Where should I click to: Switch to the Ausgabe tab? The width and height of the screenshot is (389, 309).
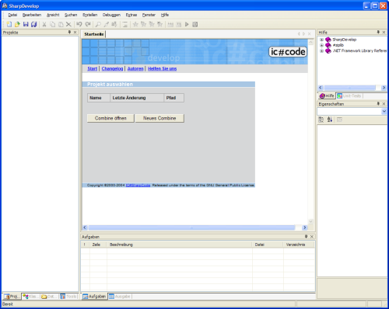pos(120,297)
